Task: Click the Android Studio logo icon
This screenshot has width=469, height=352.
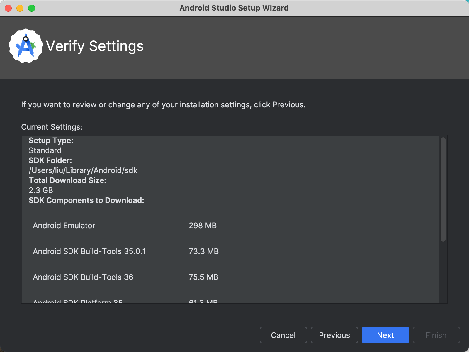Action: 26,46
